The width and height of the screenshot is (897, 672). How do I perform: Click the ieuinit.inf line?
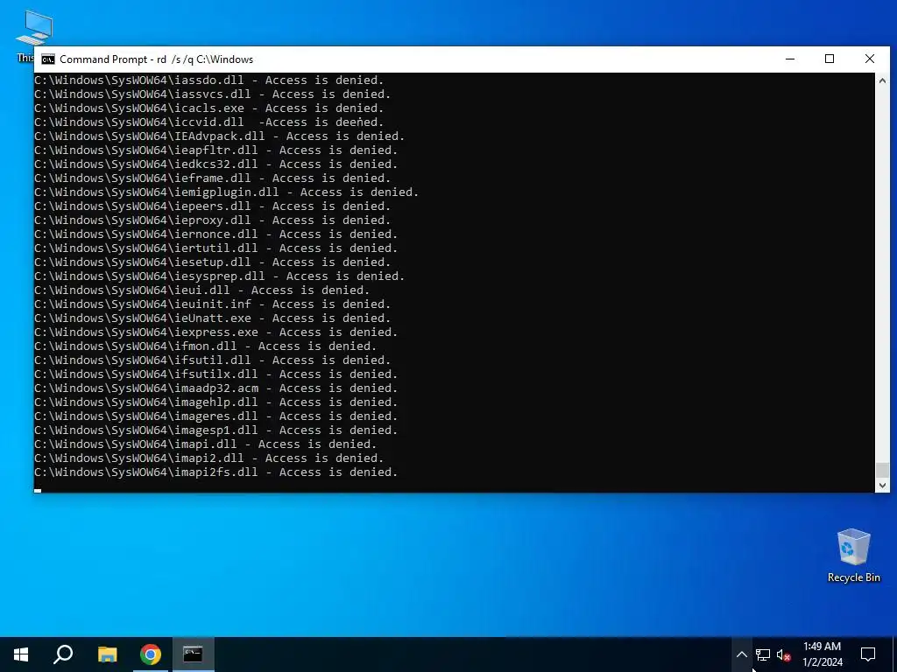coord(212,304)
